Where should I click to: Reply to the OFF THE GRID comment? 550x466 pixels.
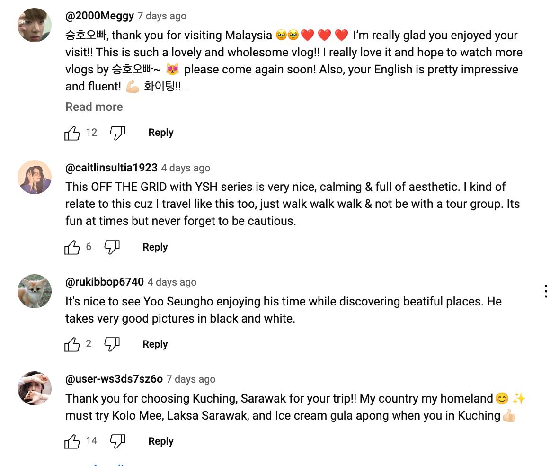coord(155,247)
